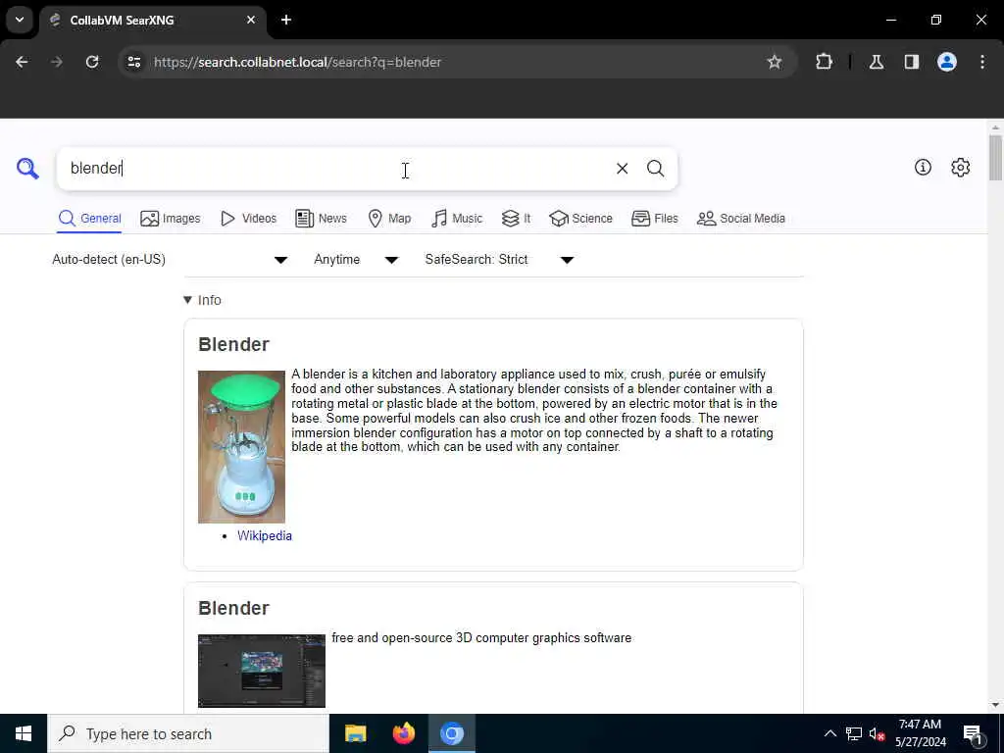Viewport: 1004px width, 753px height.
Task: Launch Firefox from taskbar
Action: tap(403, 733)
